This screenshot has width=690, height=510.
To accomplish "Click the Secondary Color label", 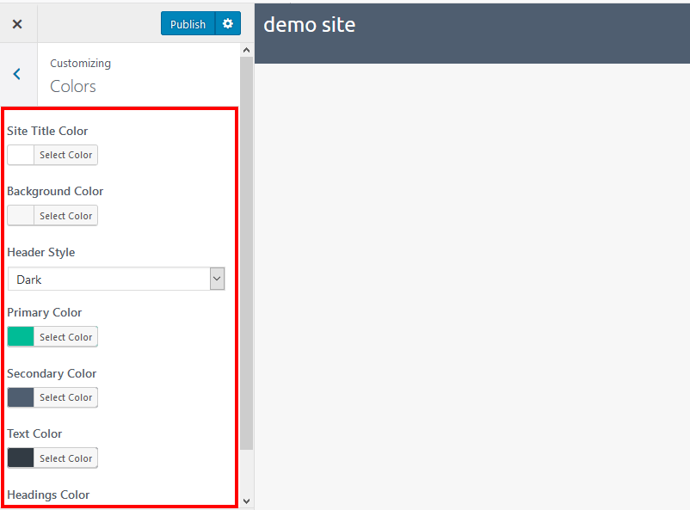I will click(52, 373).
